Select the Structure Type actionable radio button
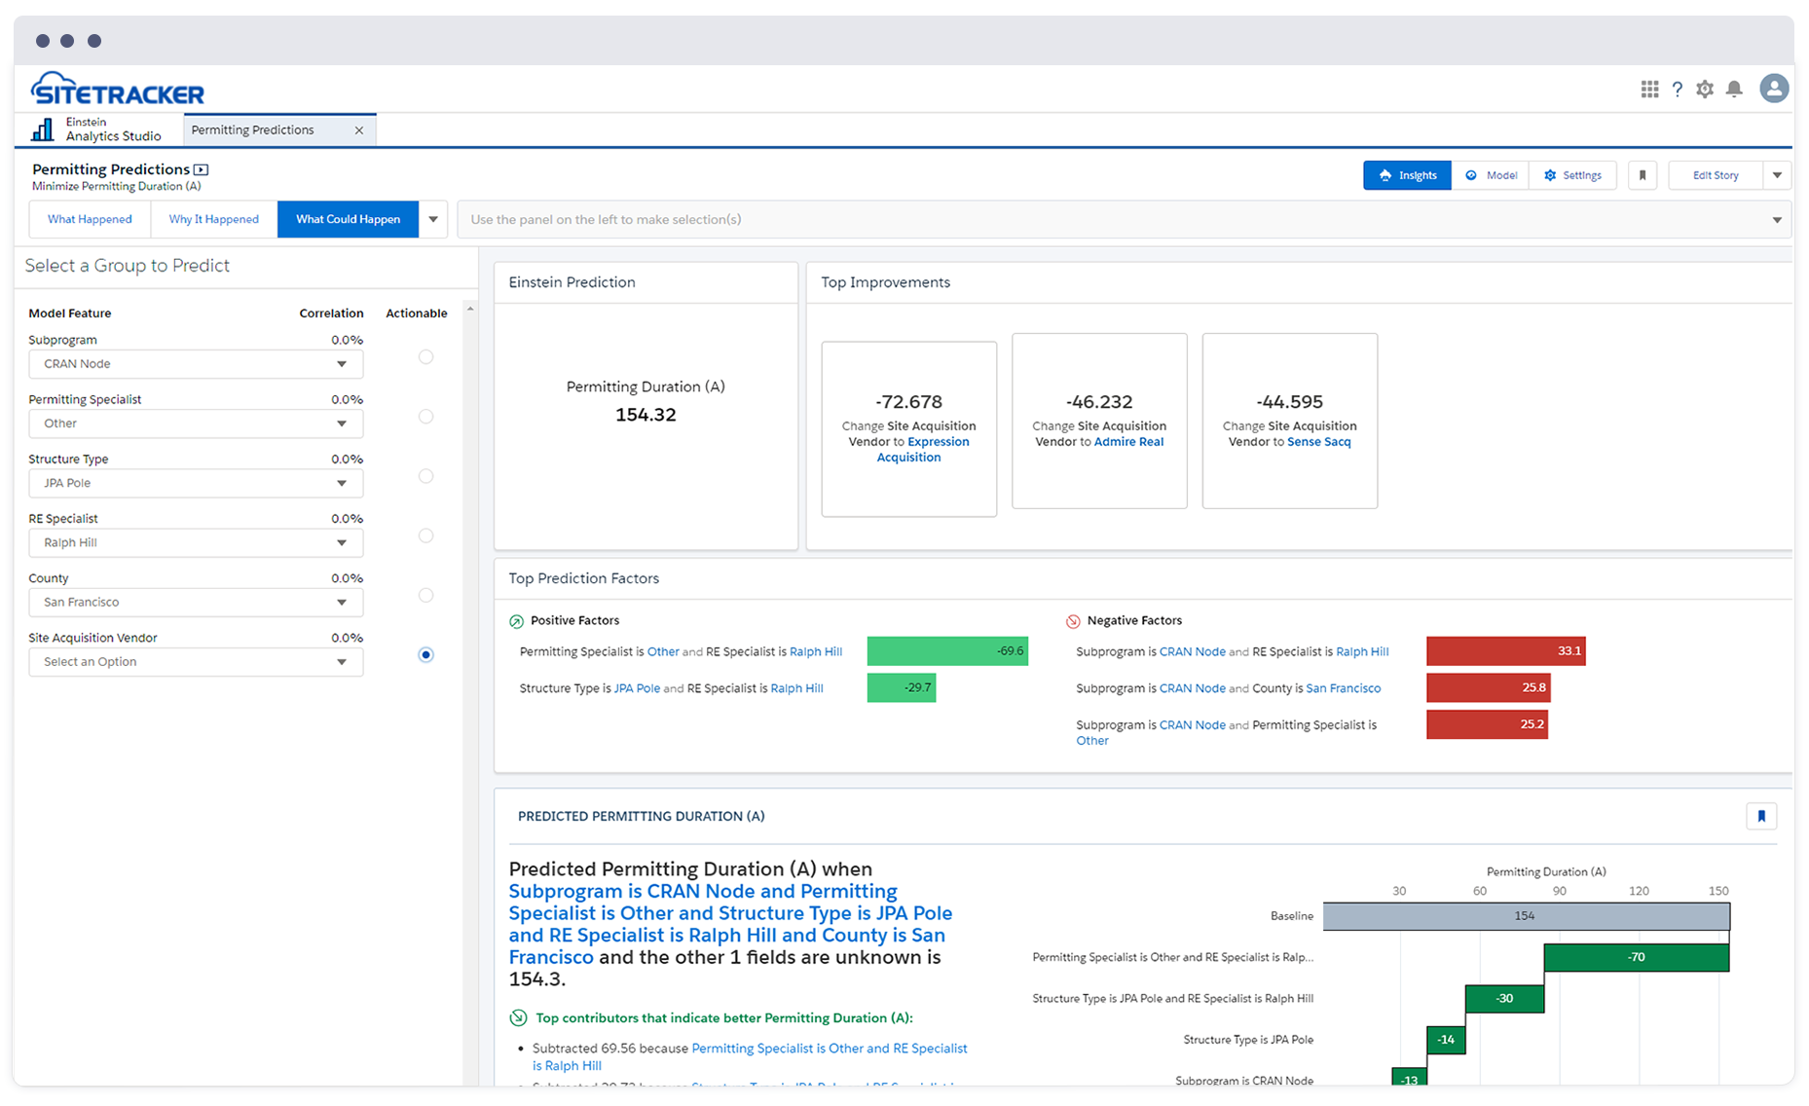 point(425,476)
